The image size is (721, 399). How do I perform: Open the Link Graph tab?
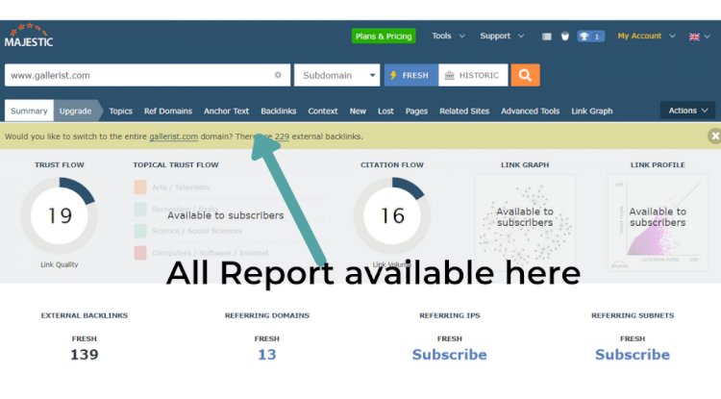pyautogui.click(x=592, y=111)
